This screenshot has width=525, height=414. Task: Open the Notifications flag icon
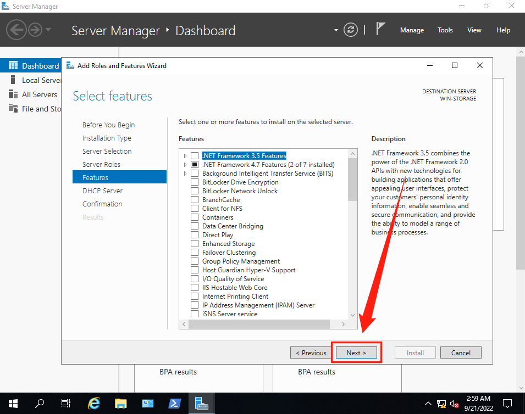click(380, 29)
